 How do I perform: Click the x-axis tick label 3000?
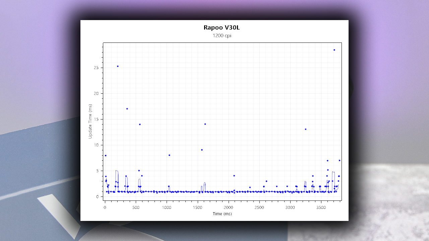click(290, 208)
